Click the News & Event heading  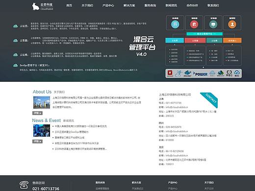pyautogui.click(x=47, y=120)
